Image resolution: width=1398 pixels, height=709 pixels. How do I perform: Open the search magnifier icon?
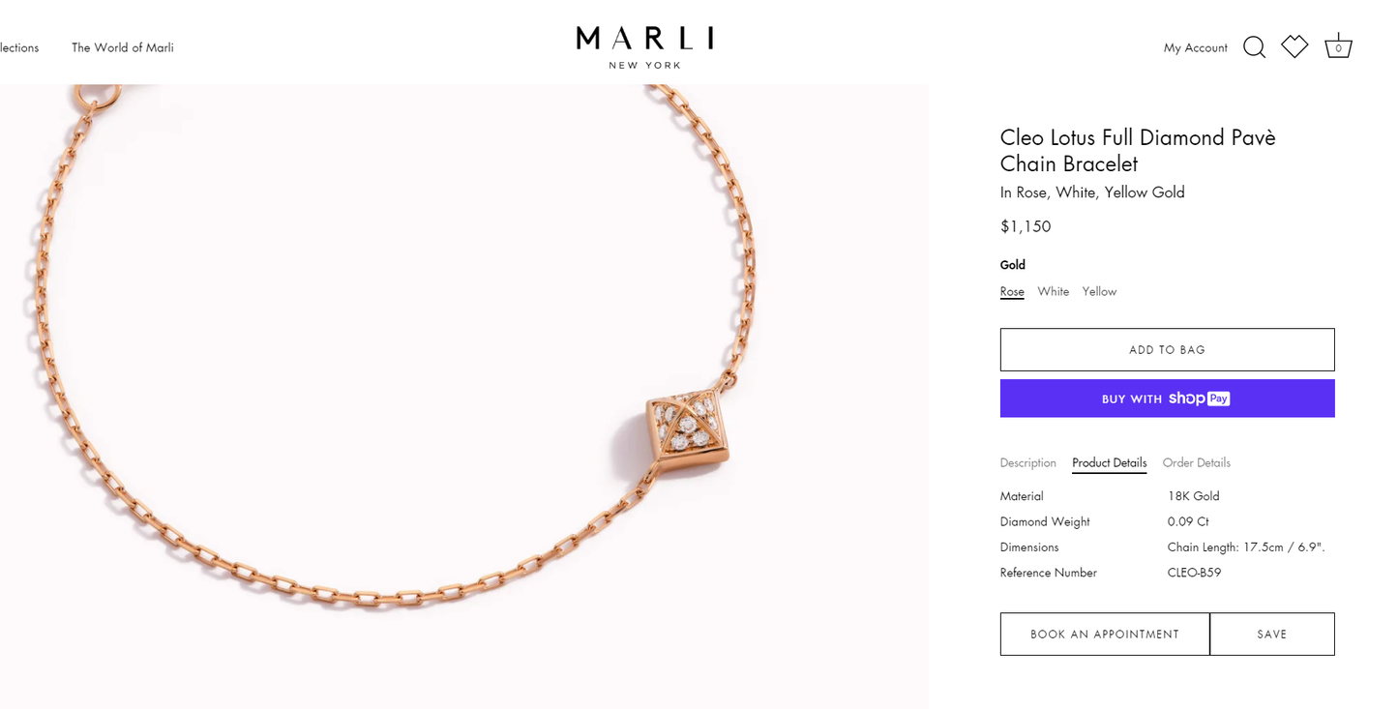1254,47
